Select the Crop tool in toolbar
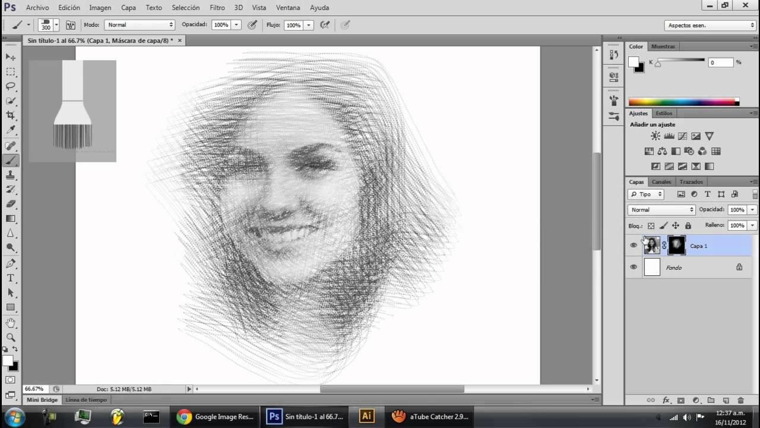This screenshot has height=428, width=760. tap(11, 115)
